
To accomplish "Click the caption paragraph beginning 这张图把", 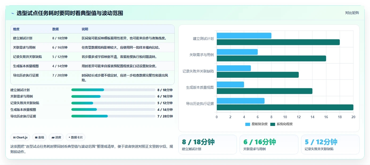I will [x=91, y=149].
